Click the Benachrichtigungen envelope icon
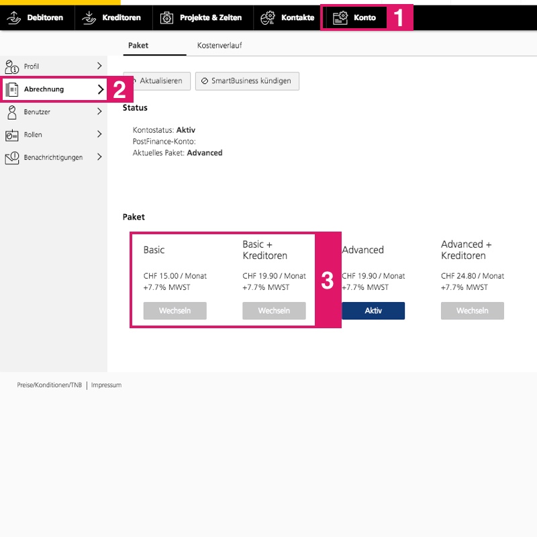The image size is (537, 537). (x=11, y=158)
